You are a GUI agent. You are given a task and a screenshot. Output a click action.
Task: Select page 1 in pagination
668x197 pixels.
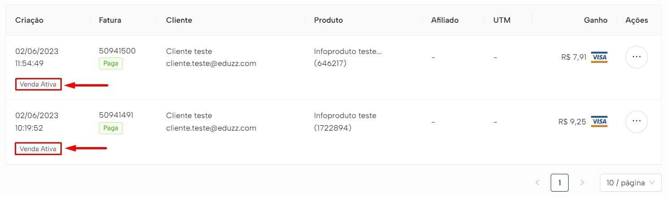pyautogui.click(x=560, y=183)
